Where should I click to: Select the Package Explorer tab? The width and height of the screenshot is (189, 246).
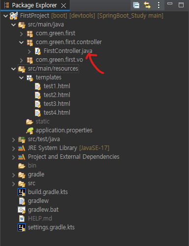point(35,5)
